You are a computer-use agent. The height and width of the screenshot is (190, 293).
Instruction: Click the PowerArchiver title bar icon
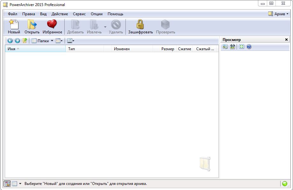[x=5, y=5]
